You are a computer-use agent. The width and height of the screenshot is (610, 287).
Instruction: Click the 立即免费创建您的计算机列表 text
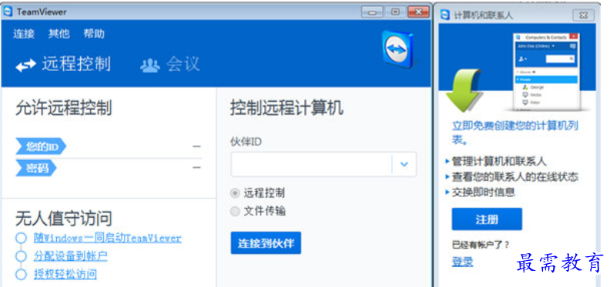tap(515, 132)
